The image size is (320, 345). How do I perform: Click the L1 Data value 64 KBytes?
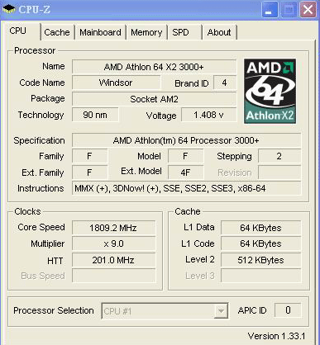[x=260, y=228]
